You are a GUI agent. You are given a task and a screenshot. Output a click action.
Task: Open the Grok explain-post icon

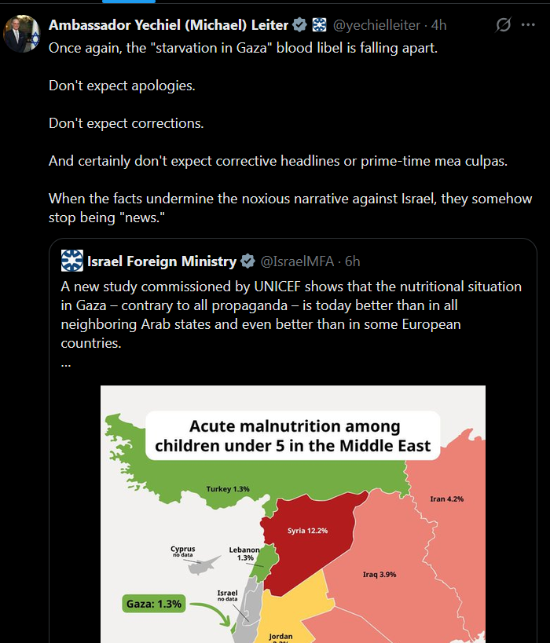(503, 24)
